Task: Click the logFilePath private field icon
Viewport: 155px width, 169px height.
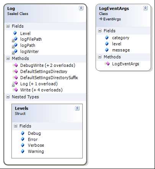Action: (15, 39)
